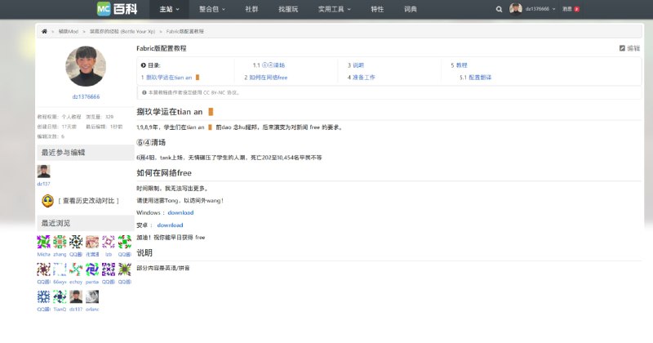Image resolution: width=653 pixels, height=343 pixels.
Task: Click the 最近参与编辑 section header
Action: (x=86, y=153)
